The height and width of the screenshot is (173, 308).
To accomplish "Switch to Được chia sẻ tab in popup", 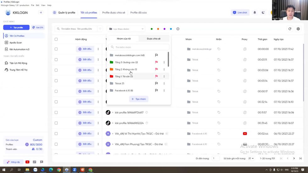I will coord(154,39).
